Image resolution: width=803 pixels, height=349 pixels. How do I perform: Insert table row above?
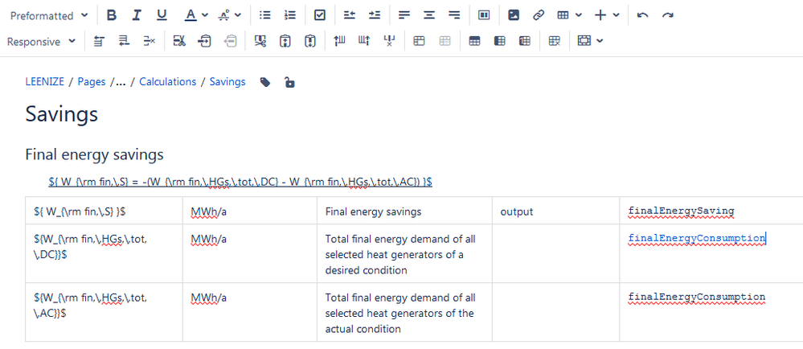tap(99, 42)
